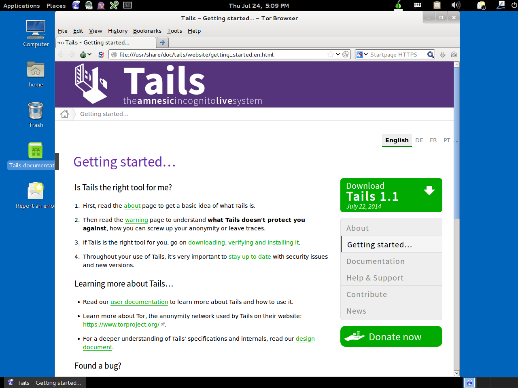The width and height of the screenshot is (518, 388).
Task: Expand the URL bar history dropdown
Action: coord(338,55)
